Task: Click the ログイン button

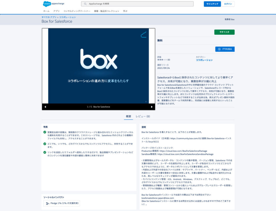Action: [x=228, y=4]
